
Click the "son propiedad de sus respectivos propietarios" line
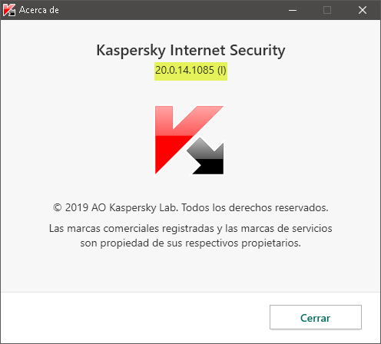(x=190, y=243)
